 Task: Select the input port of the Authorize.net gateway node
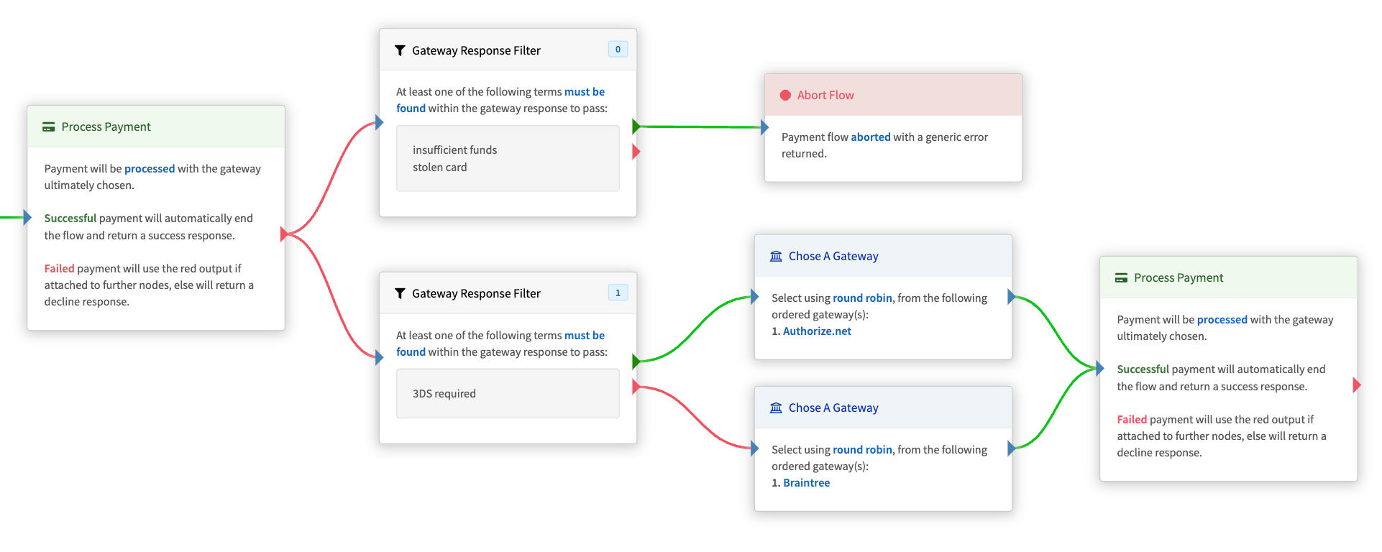tap(754, 296)
